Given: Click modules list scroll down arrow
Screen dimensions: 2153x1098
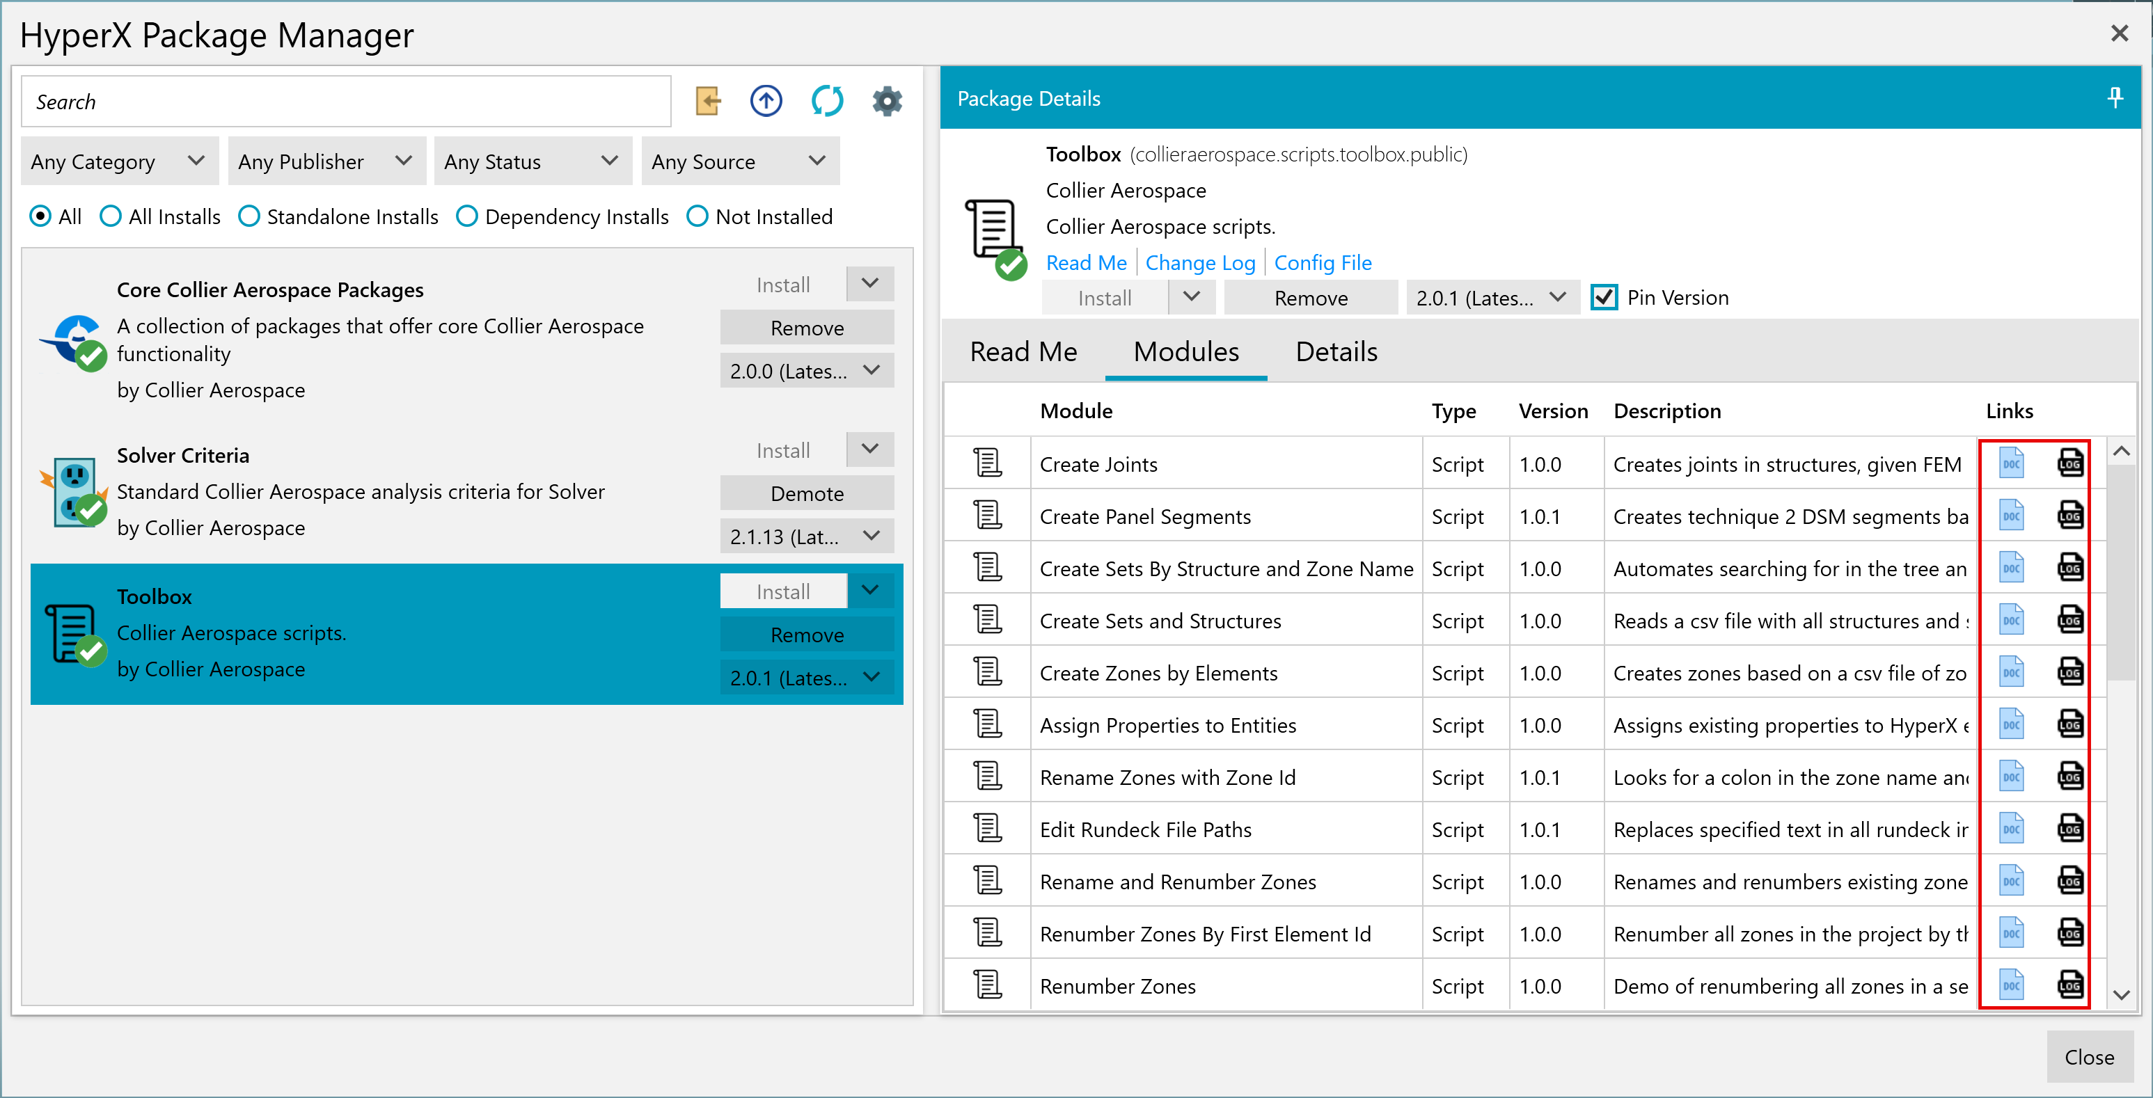Looking at the screenshot, I should point(2120,994).
